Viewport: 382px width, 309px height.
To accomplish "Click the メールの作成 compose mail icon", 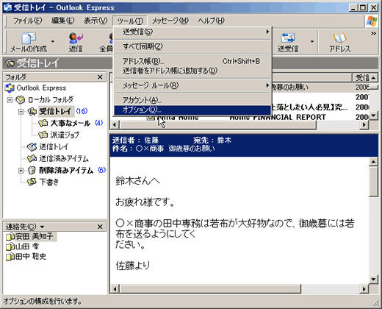I will [x=29, y=38].
